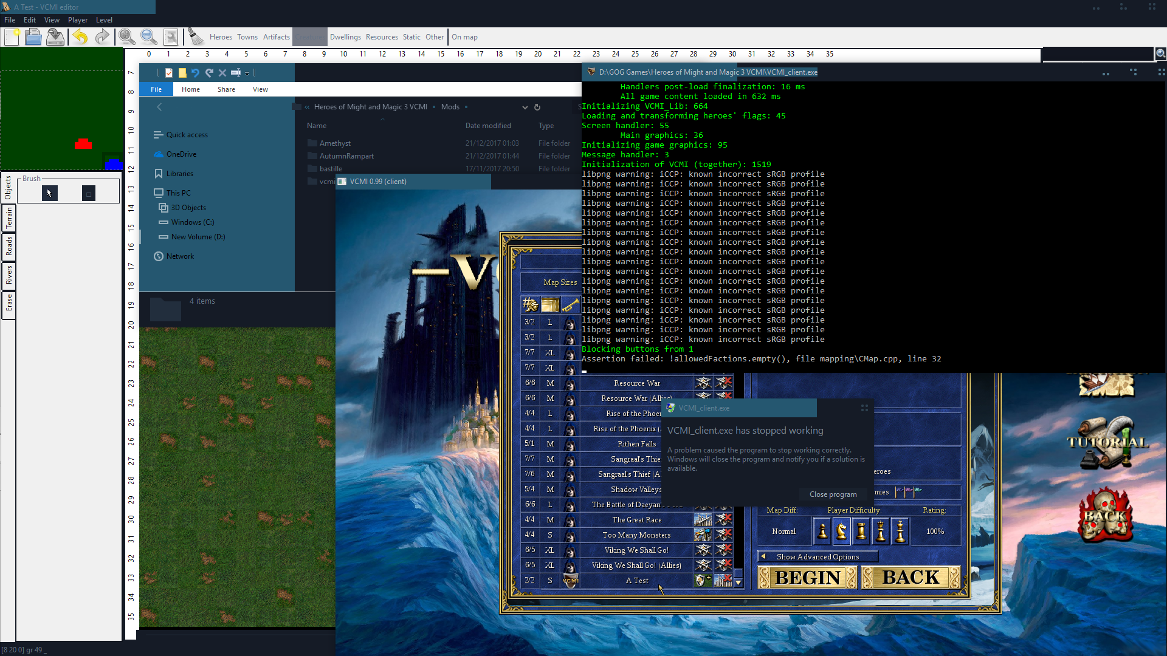Viewport: 1167px width, 656px height.
Task: Click map list scrollbar down arrow
Action: (x=738, y=583)
